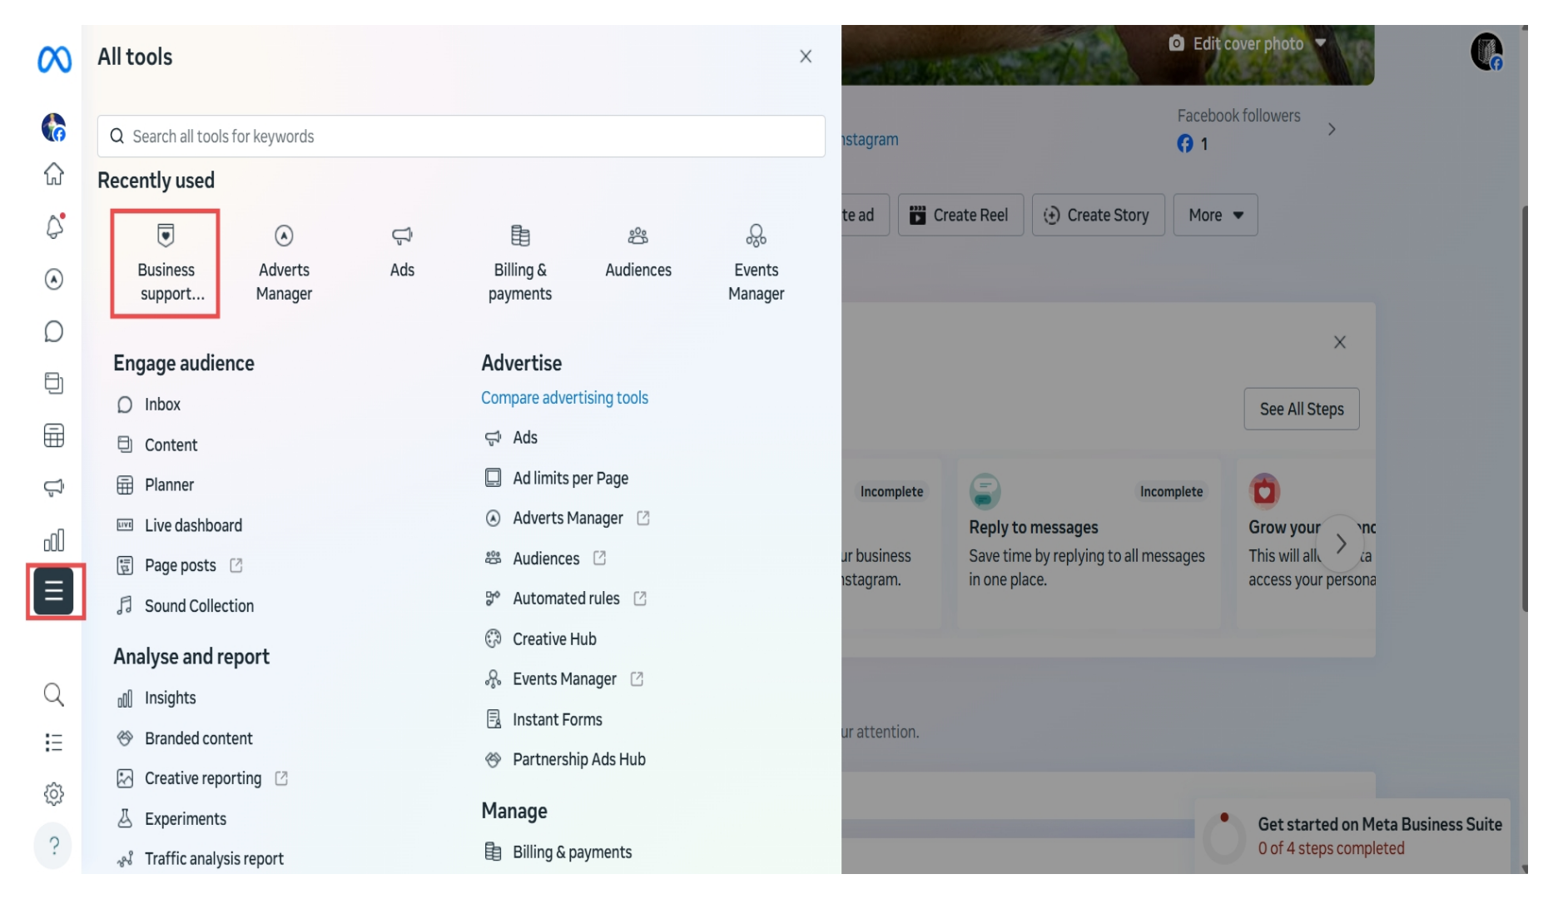Screen dimensions: 1553x899
Task: Click Create Story button
Action: (x=1098, y=216)
